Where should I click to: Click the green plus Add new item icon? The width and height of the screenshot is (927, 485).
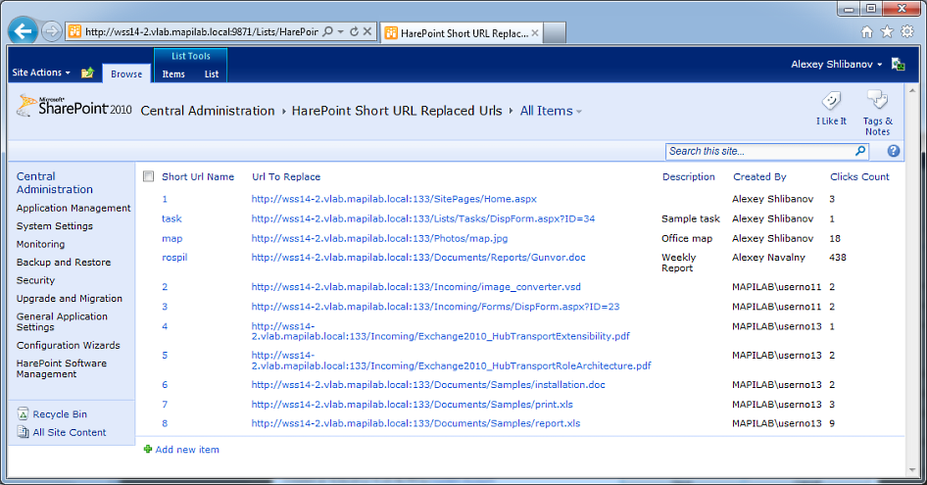pos(148,449)
